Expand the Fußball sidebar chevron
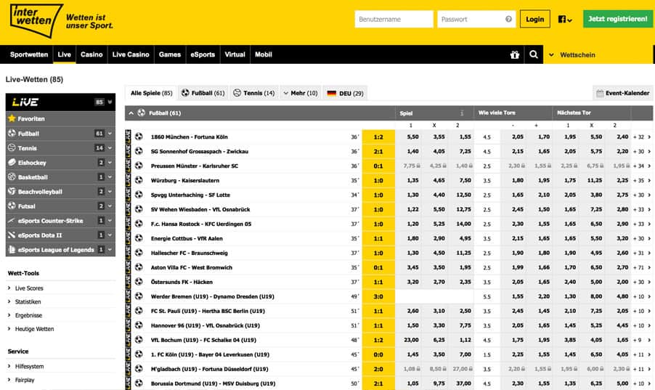 coord(110,134)
